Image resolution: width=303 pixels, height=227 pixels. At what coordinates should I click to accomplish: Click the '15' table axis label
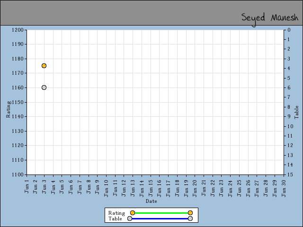[x=290, y=175]
